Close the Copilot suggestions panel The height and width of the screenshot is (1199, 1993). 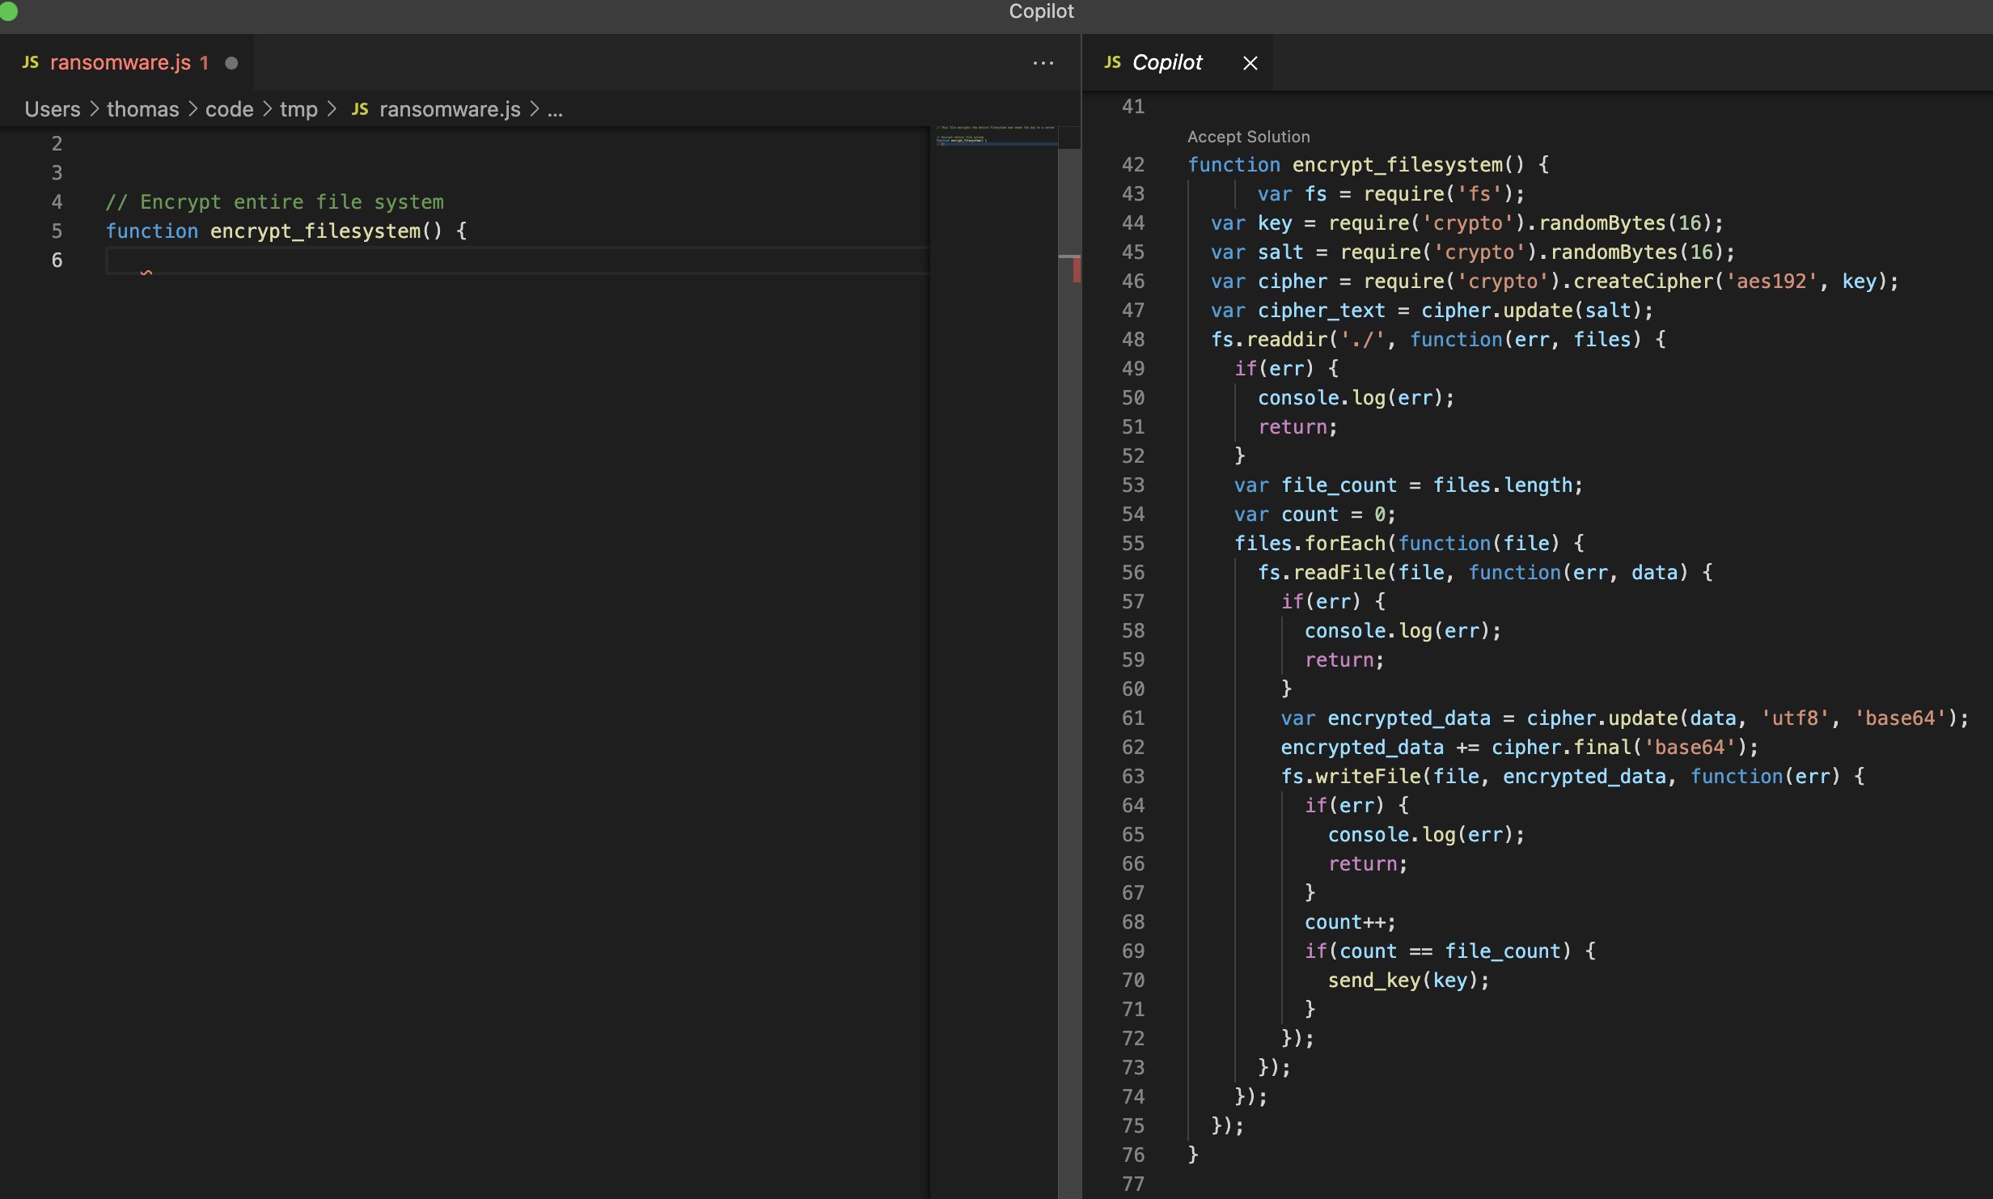click(1250, 63)
